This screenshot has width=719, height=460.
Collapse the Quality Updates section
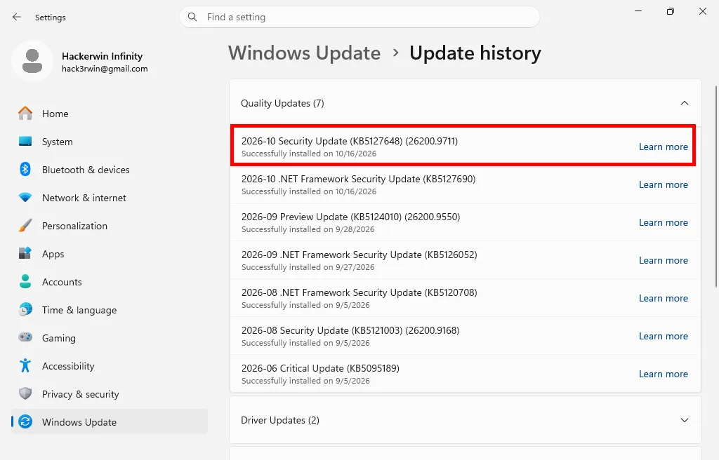684,103
